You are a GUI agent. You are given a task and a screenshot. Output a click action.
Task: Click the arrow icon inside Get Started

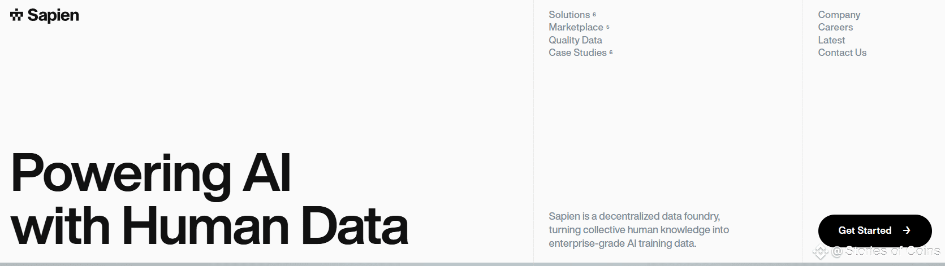tap(907, 230)
